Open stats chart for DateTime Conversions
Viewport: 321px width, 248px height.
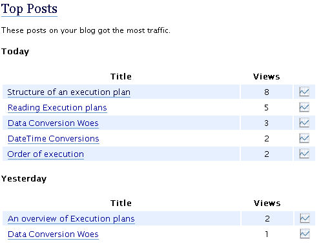[304, 138]
